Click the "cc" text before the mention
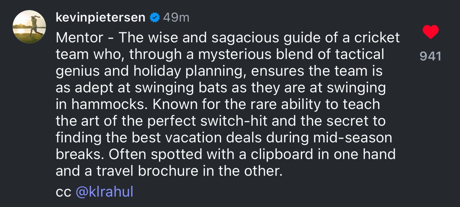 tap(63, 192)
